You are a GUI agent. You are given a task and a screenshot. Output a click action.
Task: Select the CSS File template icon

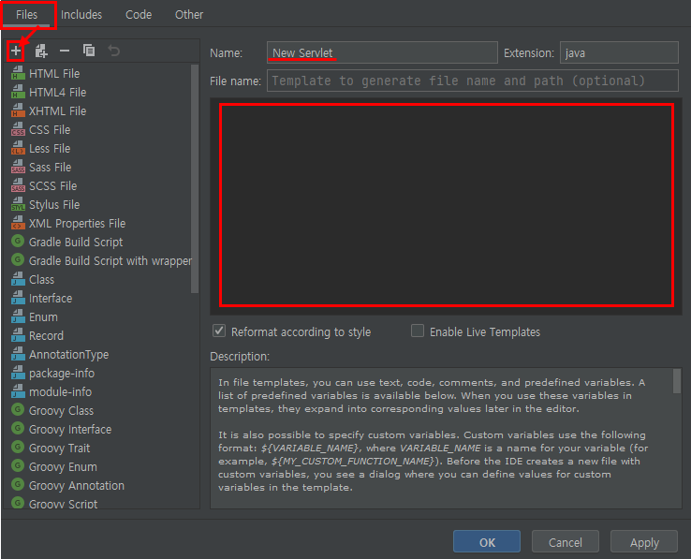pyautogui.click(x=18, y=129)
